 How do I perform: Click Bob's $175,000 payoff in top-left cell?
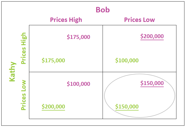pos(78,37)
